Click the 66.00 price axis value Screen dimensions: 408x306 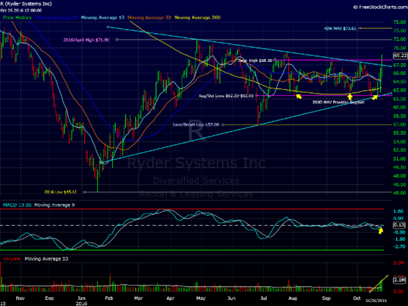399,73
